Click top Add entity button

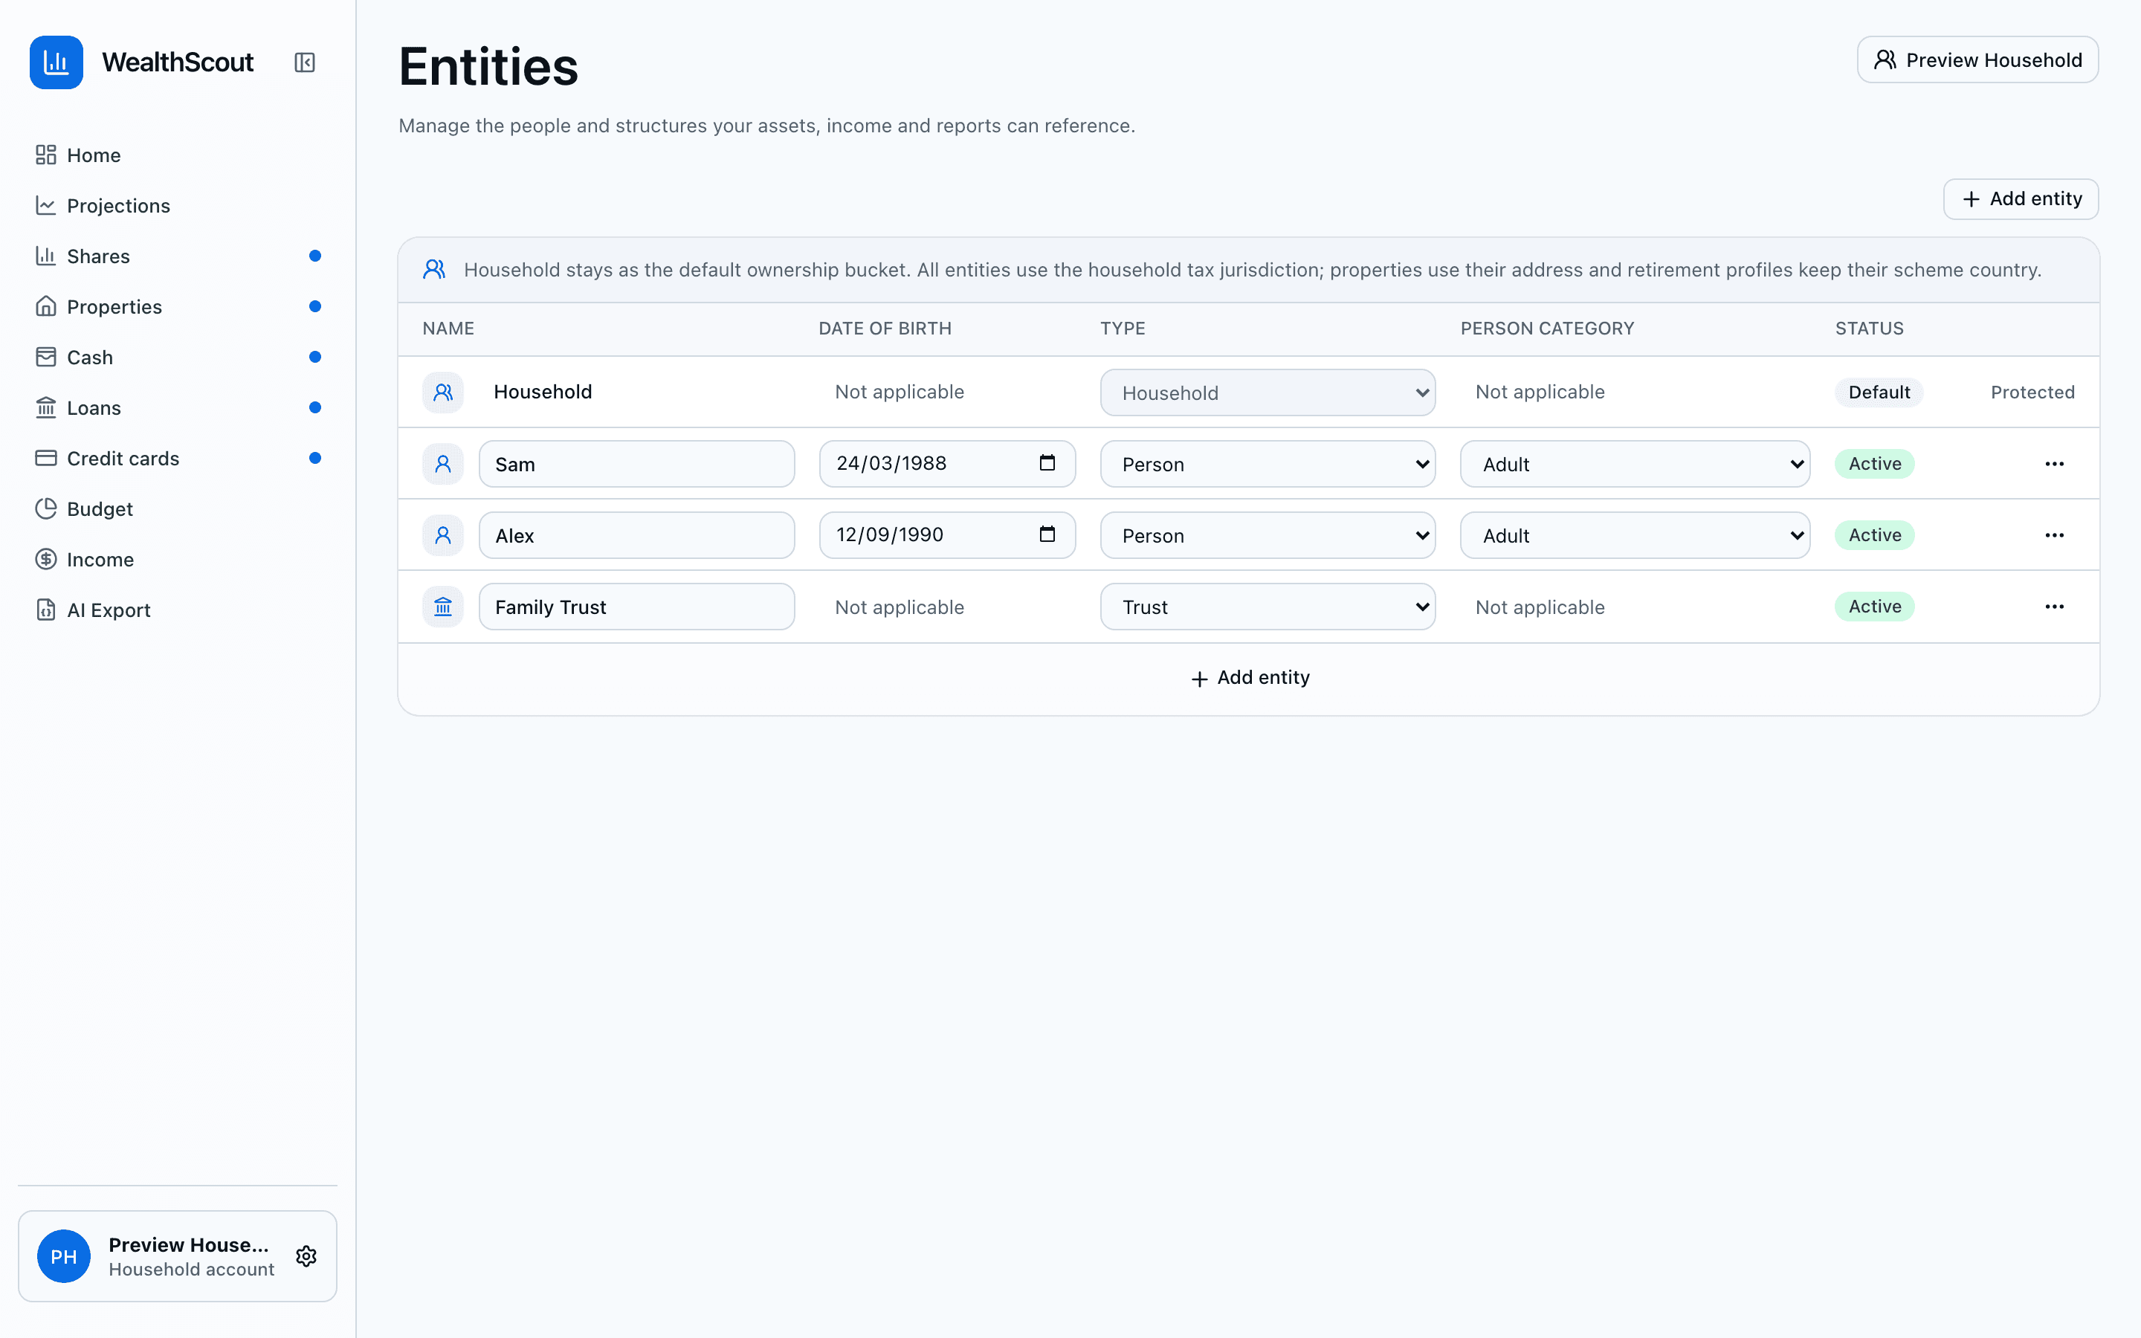click(2021, 198)
